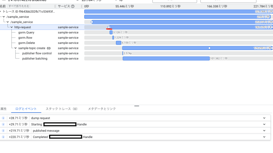
Task: Collapse the http-request span
Action: (x=12, y=27)
